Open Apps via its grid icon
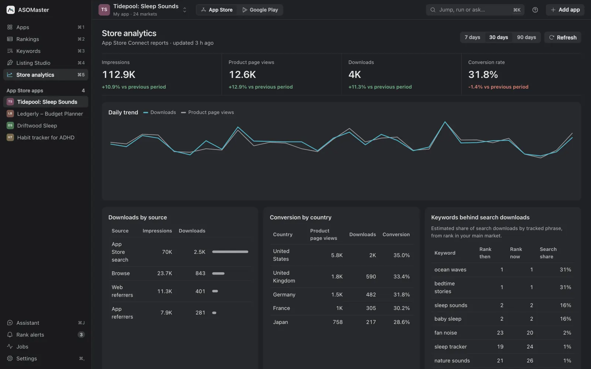The image size is (591, 369). pyautogui.click(x=10, y=27)
